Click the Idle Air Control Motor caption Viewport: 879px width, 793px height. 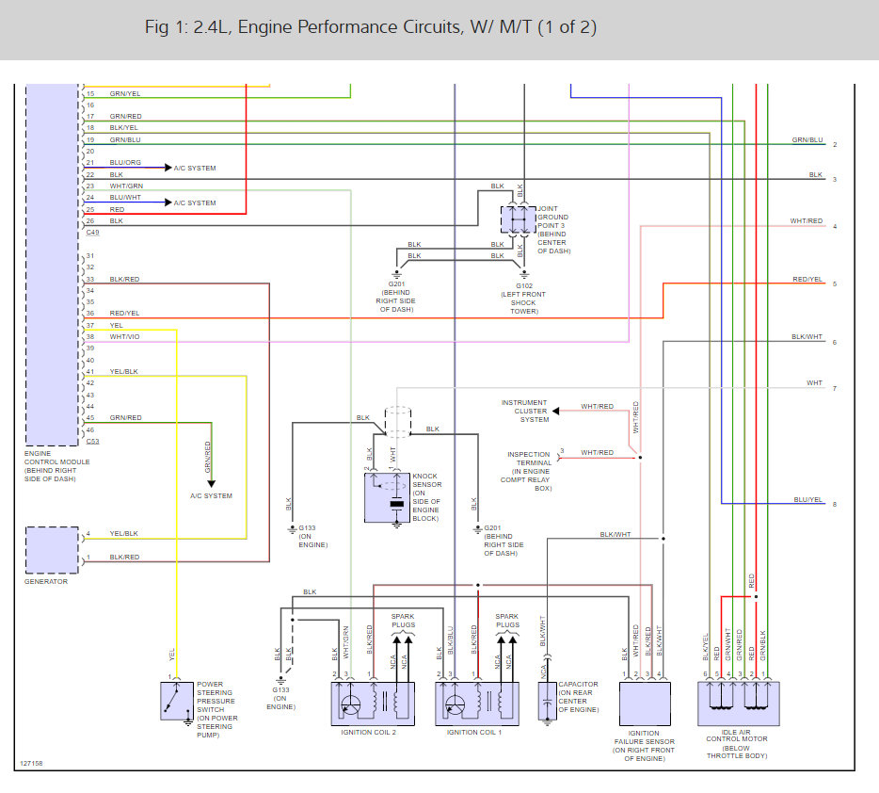[x=737, y=744]
